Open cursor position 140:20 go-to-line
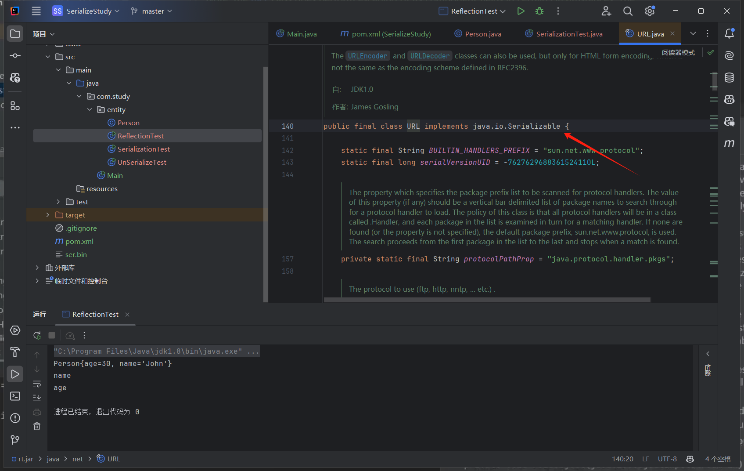 [x=622, y=459]
